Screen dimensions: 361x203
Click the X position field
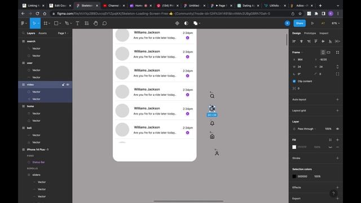pos(302,60)
